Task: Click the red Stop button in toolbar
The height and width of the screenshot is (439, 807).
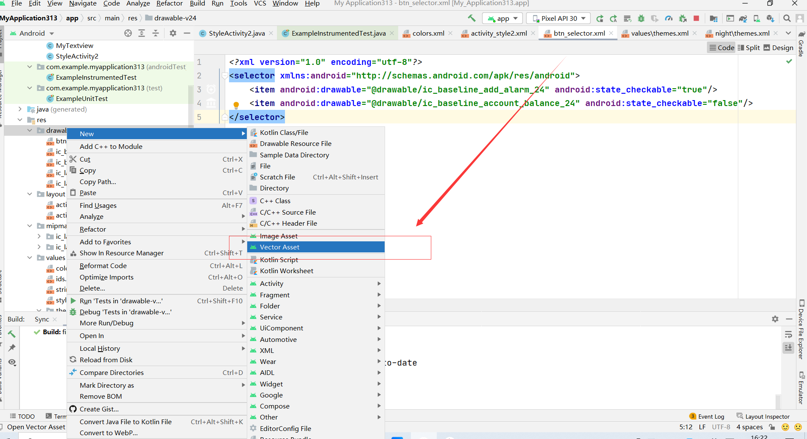Action: (696, 18)
